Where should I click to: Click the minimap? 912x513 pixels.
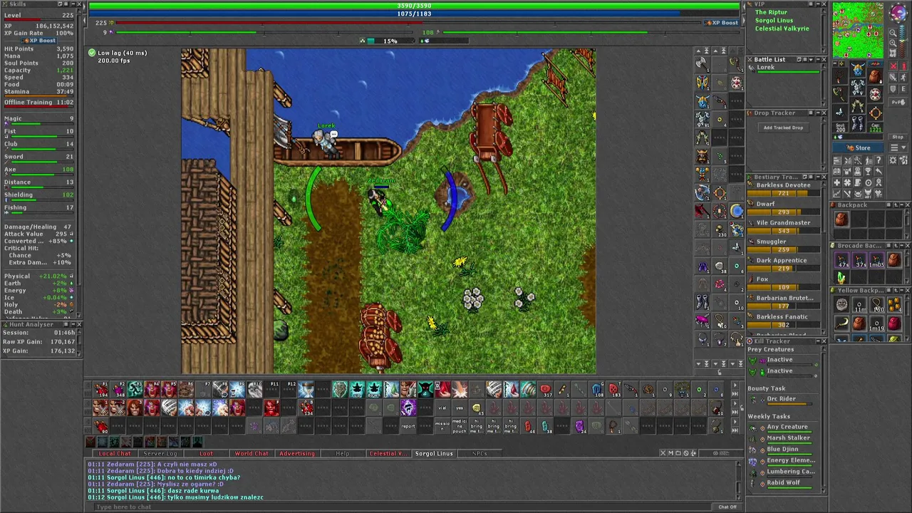858,30
